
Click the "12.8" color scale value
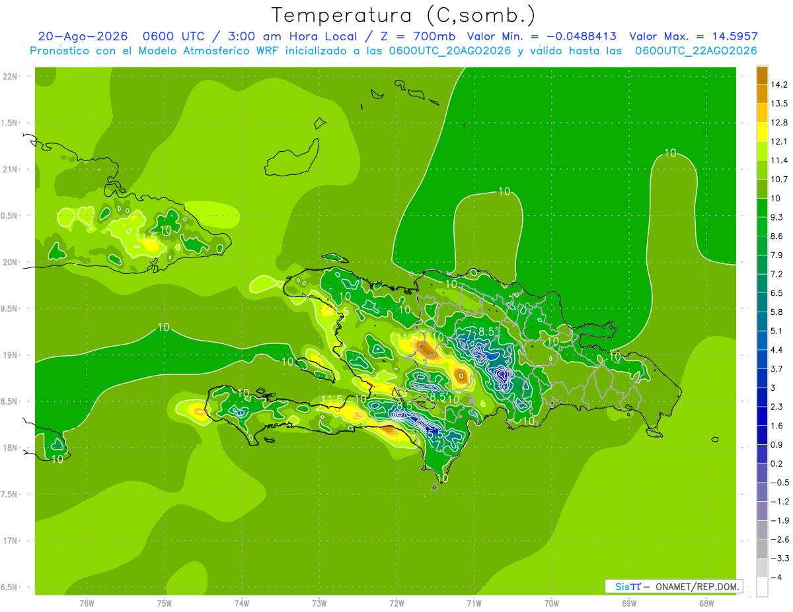pos(778,122)
